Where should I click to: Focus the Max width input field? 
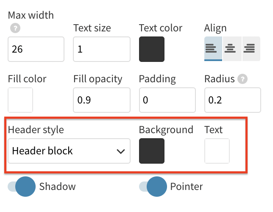(x=36, y=49)
